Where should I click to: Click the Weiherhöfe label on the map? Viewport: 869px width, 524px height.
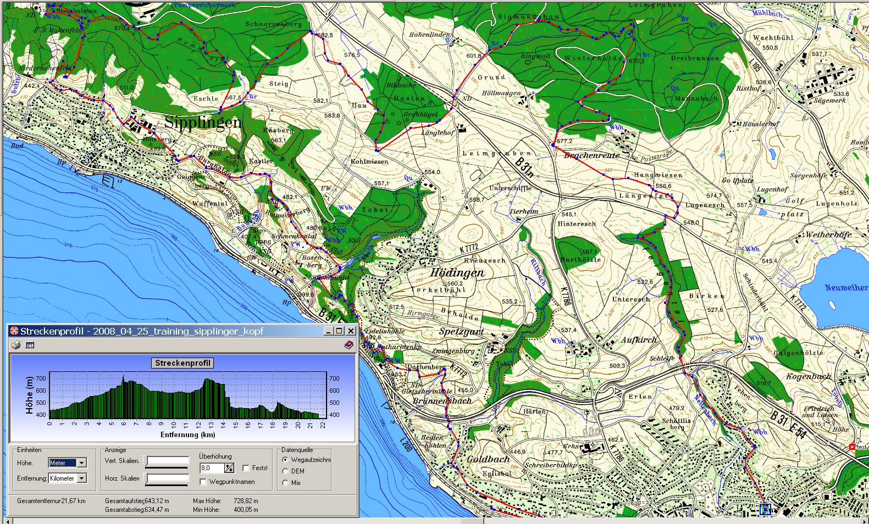[x=828, y=235]
